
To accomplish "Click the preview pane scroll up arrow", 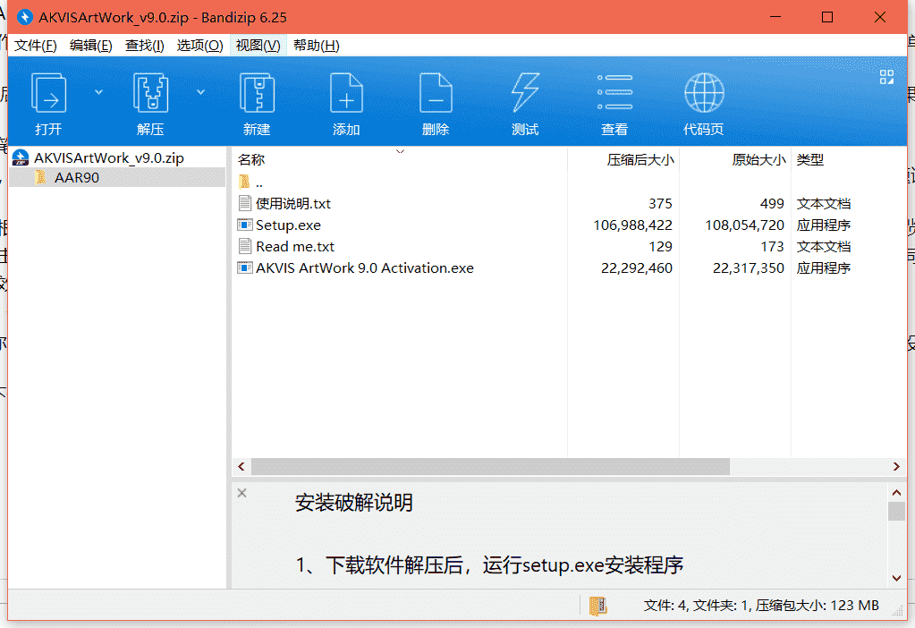I will click(x=896, y=493).
